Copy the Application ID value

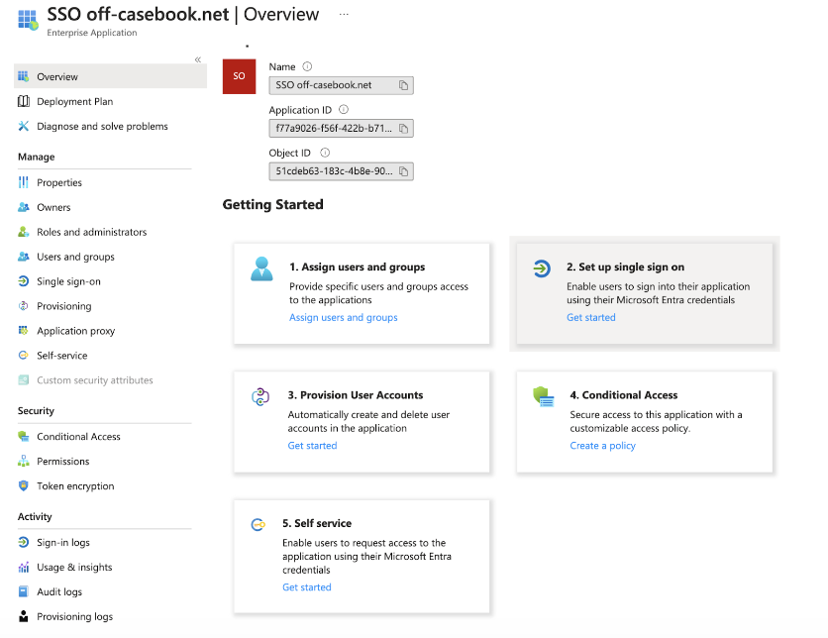pyautogui.click(x=404, y=128)
